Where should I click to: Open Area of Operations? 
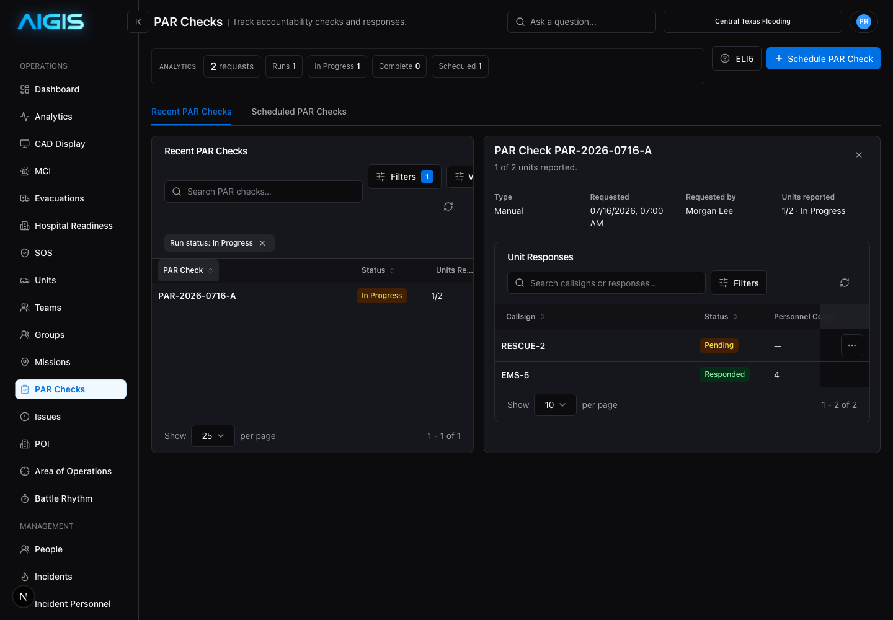(71, 471)
